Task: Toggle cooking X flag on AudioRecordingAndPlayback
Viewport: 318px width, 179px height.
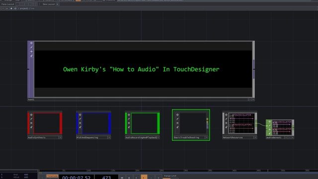Action: (x=129, y=123)
